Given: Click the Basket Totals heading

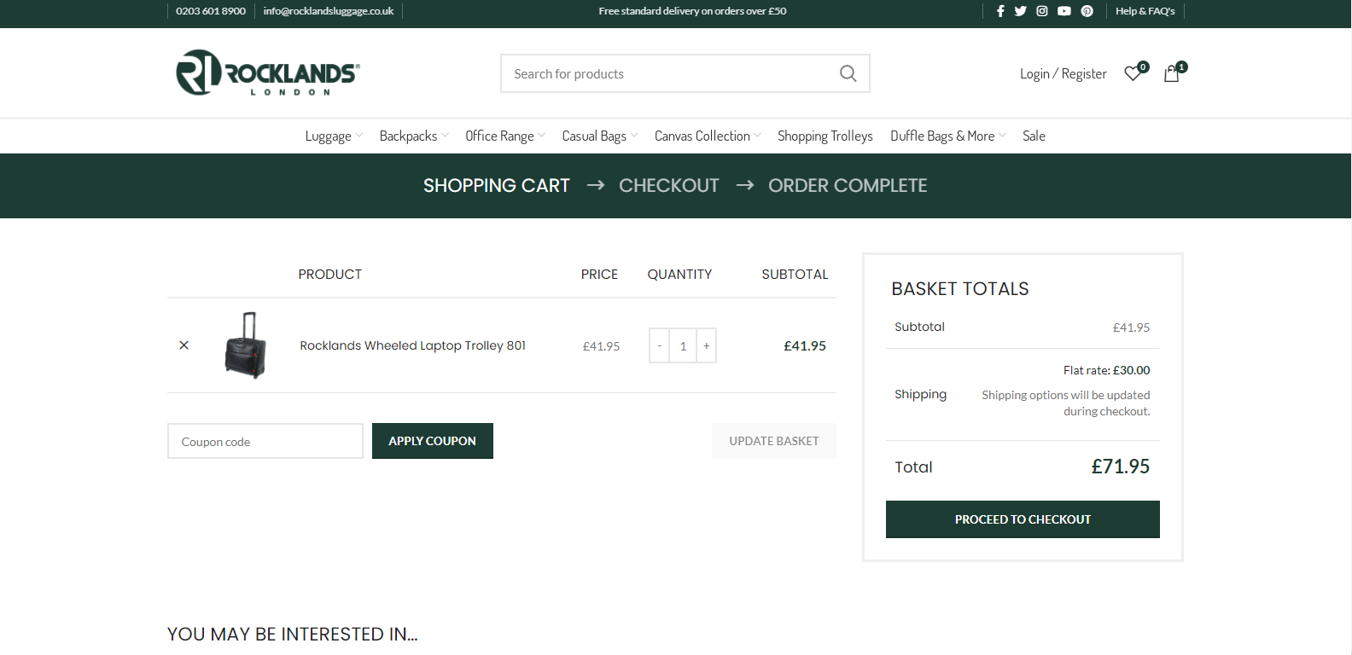Looking at the screenshot, I should point(960,289).
